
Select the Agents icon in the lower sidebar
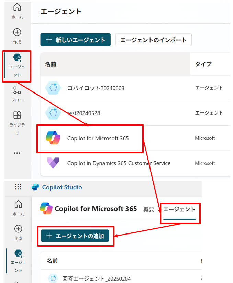18,253
